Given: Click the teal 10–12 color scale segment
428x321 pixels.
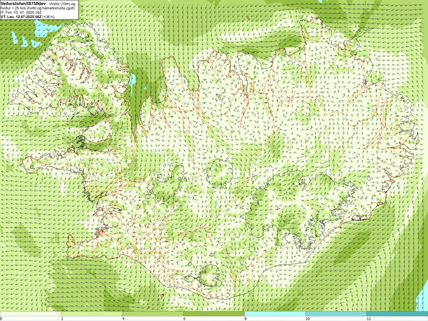Looking at the screenshot, I should [336, 314].
